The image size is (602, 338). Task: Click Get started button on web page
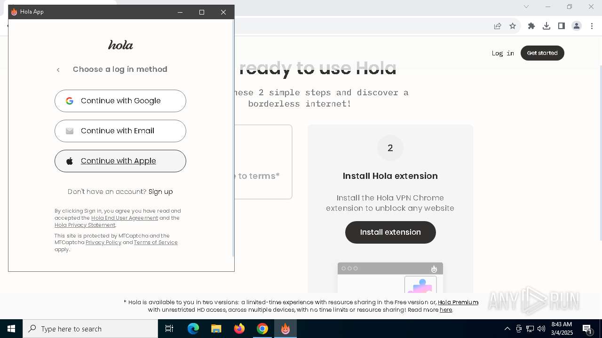[542, 53]
